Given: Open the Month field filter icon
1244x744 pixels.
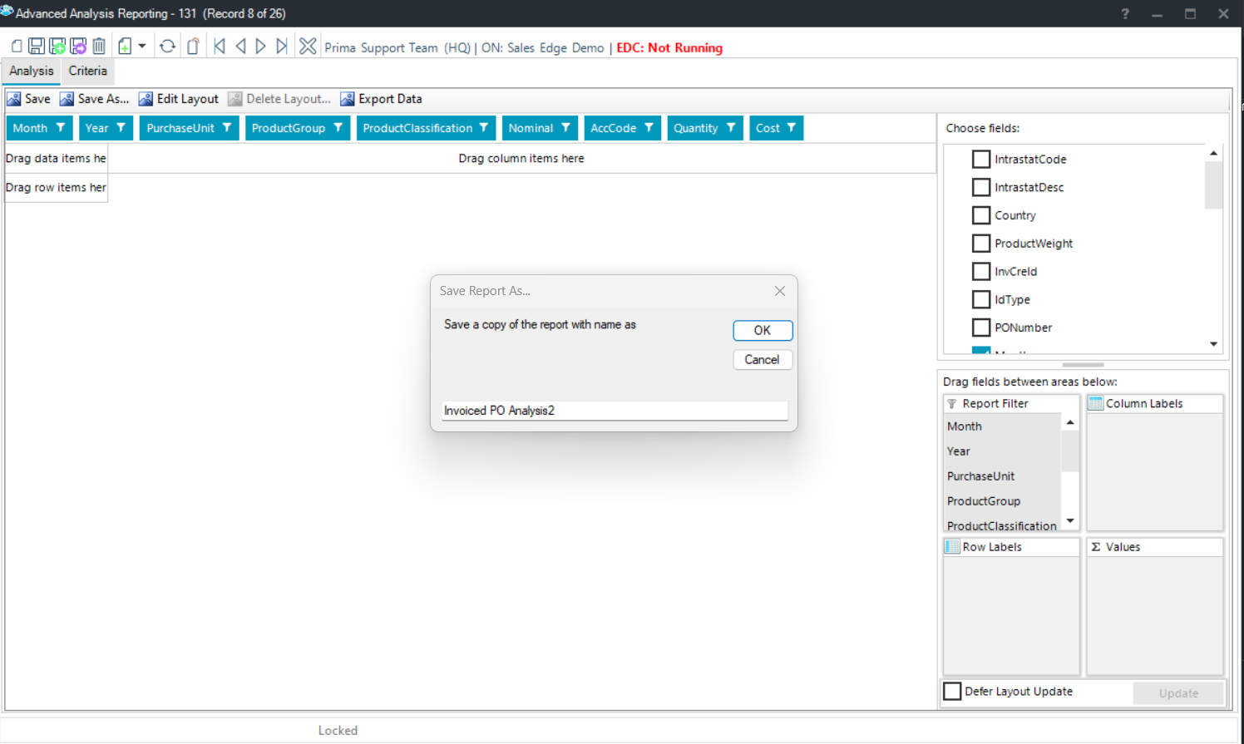Looking at the screenshot, I should [61, 128].
